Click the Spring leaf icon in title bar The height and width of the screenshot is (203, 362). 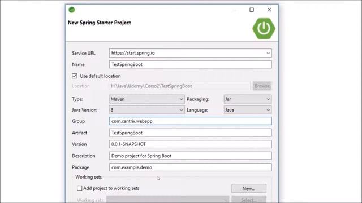[72, 10]
